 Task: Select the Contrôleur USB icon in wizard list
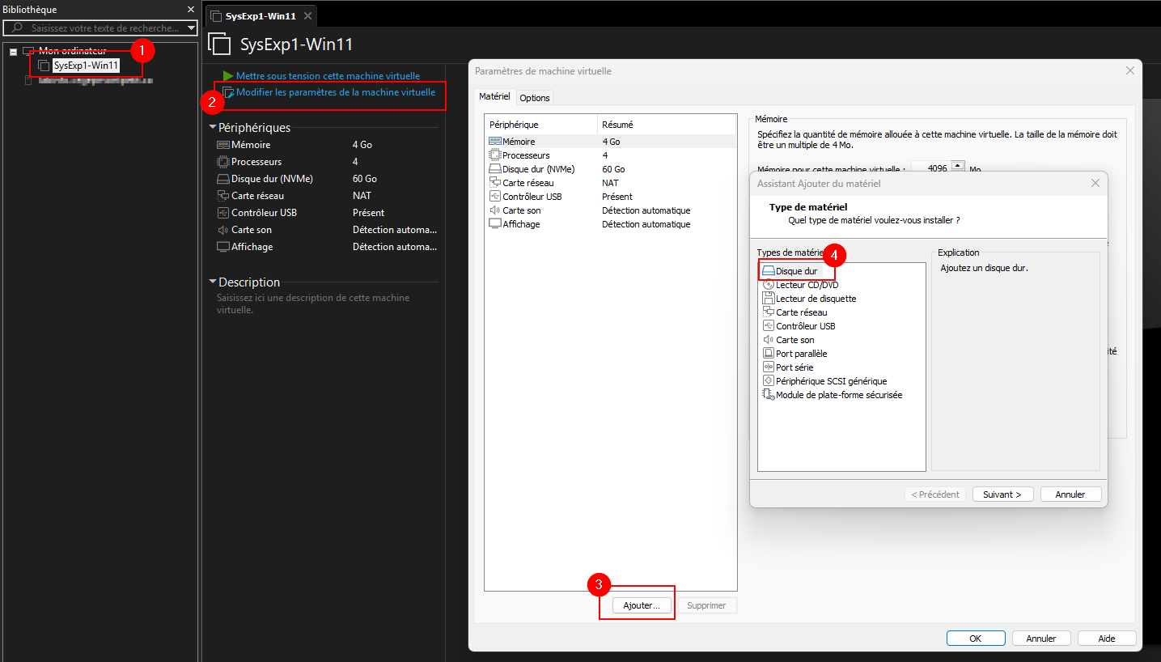[769, 326]
